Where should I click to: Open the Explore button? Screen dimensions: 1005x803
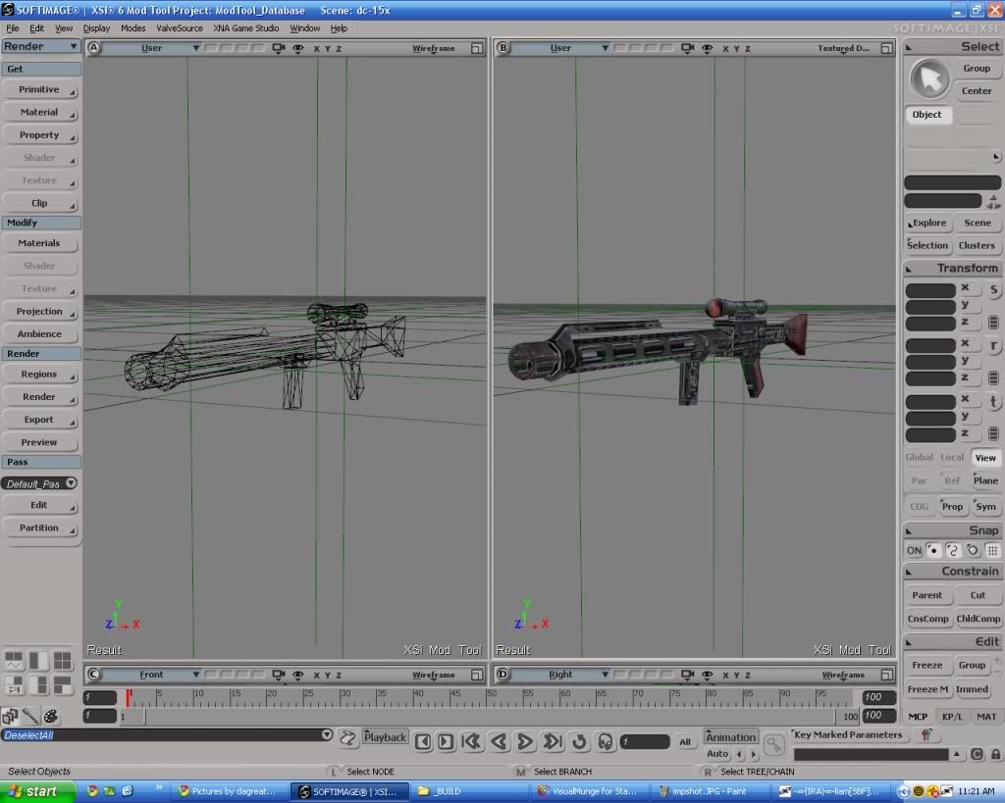pyautogui.click(x=928, y=223)
